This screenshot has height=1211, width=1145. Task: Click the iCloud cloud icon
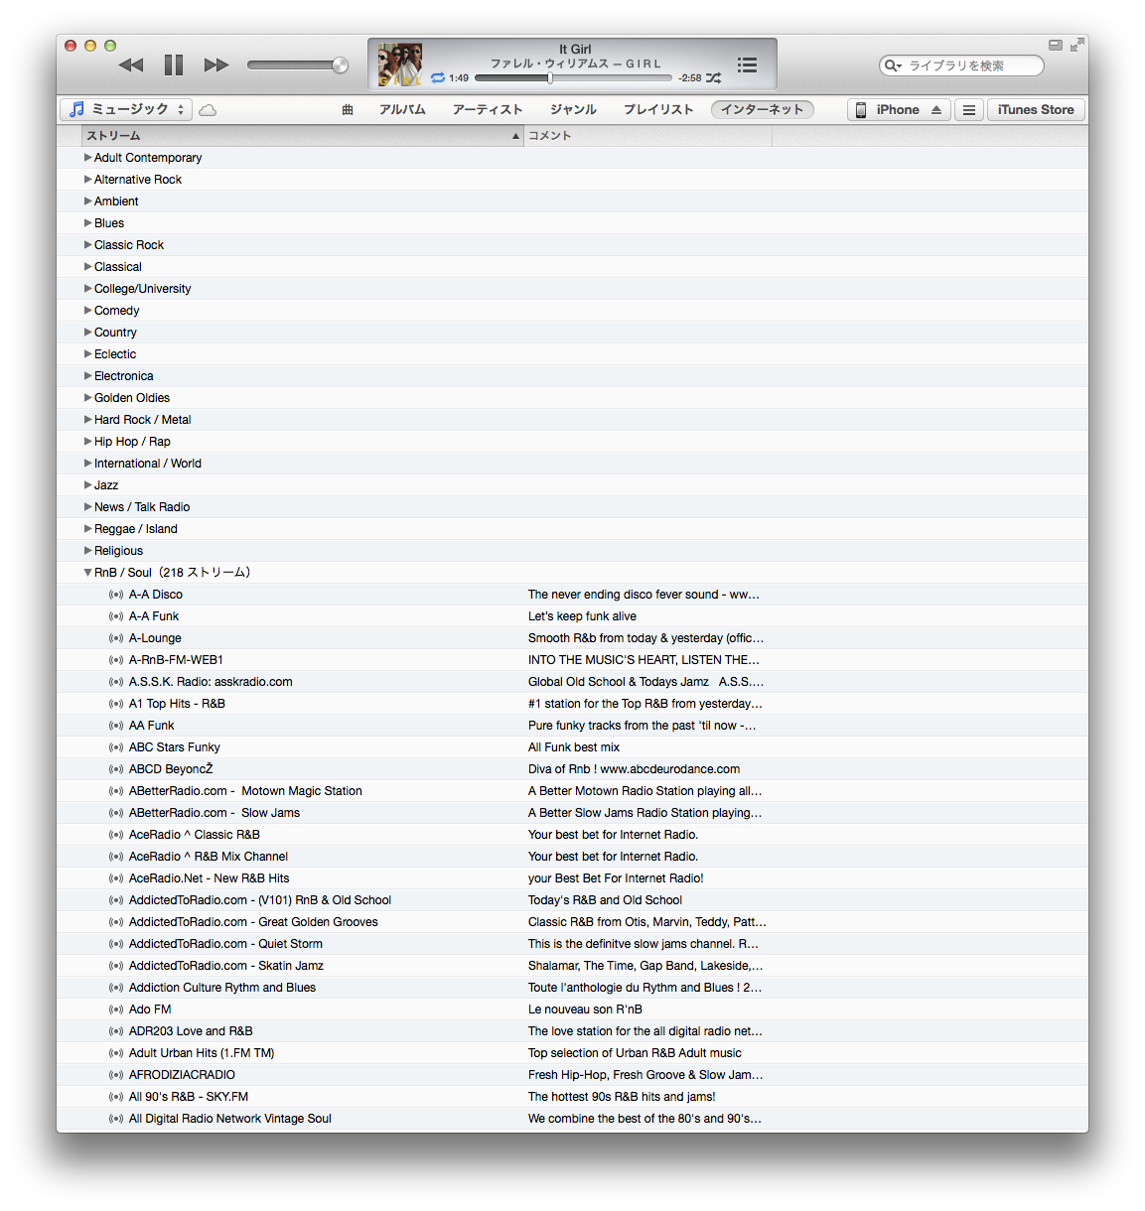coord(208,110)
